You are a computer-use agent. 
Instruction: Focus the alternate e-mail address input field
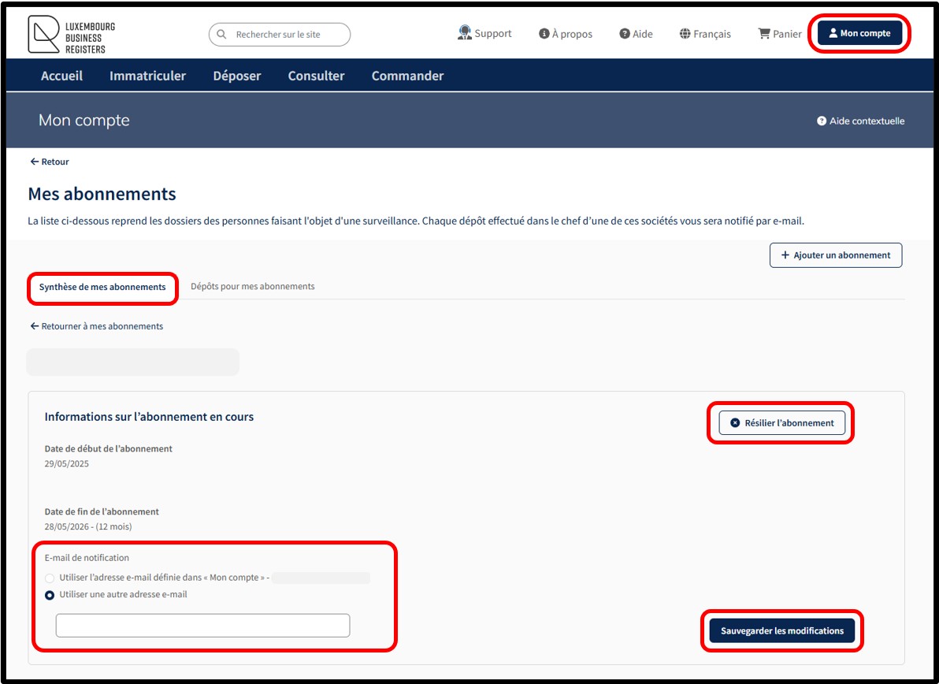(202, 626)
